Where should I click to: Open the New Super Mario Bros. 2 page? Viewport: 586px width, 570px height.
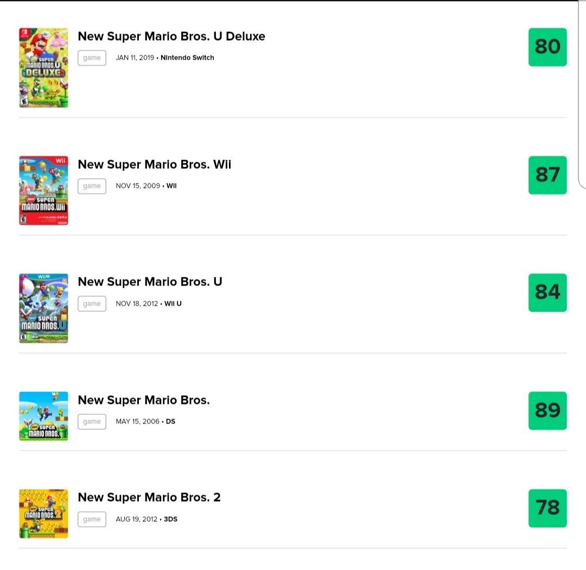[x=150, y=497]
